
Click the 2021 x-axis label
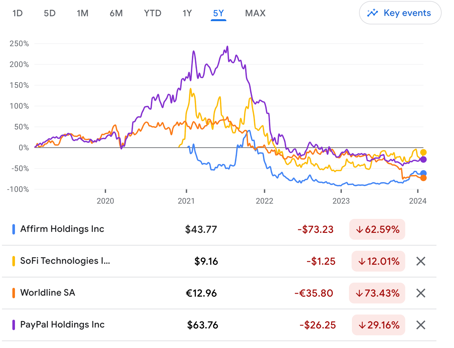pyautogui.click(x=186, y=201)
